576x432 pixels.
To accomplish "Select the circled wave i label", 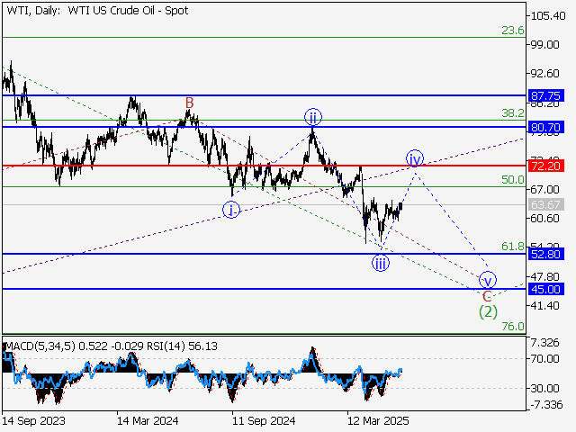I will 232,210.
